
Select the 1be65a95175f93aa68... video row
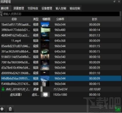click(61, 25)
